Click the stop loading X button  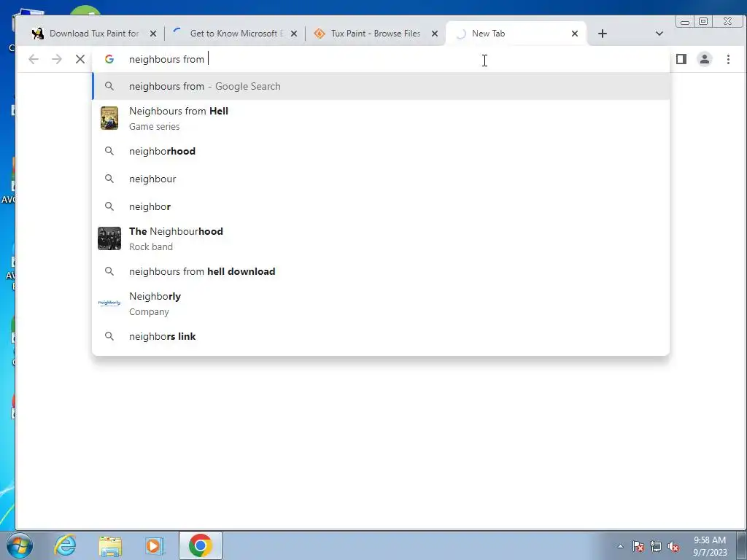pyautogui.click(x=80, y=59)
